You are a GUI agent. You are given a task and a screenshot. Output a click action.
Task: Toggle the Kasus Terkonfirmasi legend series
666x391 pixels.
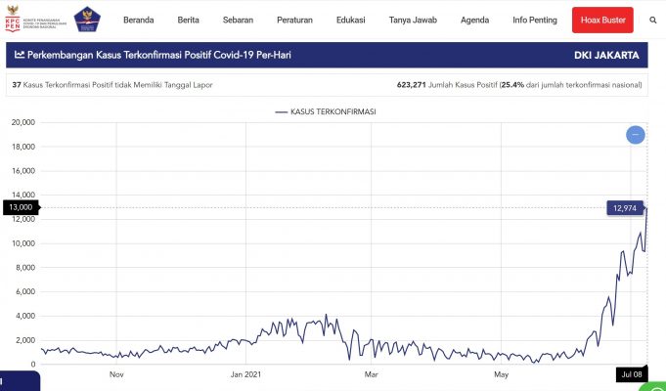click(x=325, y=112)
